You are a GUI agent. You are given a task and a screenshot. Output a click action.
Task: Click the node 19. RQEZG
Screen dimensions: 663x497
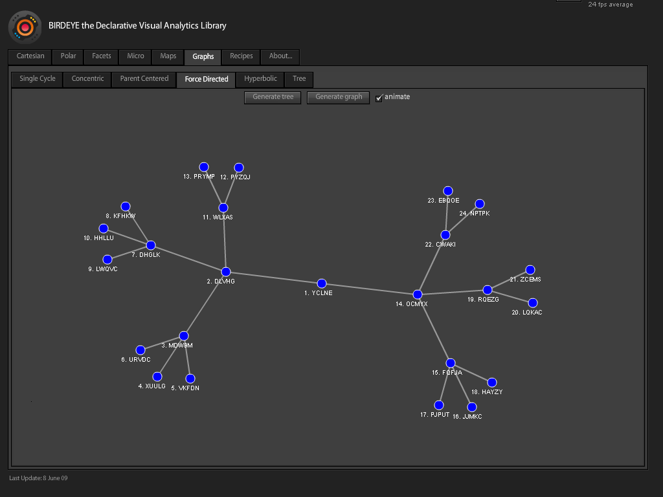pyautogui.click(x=488, y=290)
